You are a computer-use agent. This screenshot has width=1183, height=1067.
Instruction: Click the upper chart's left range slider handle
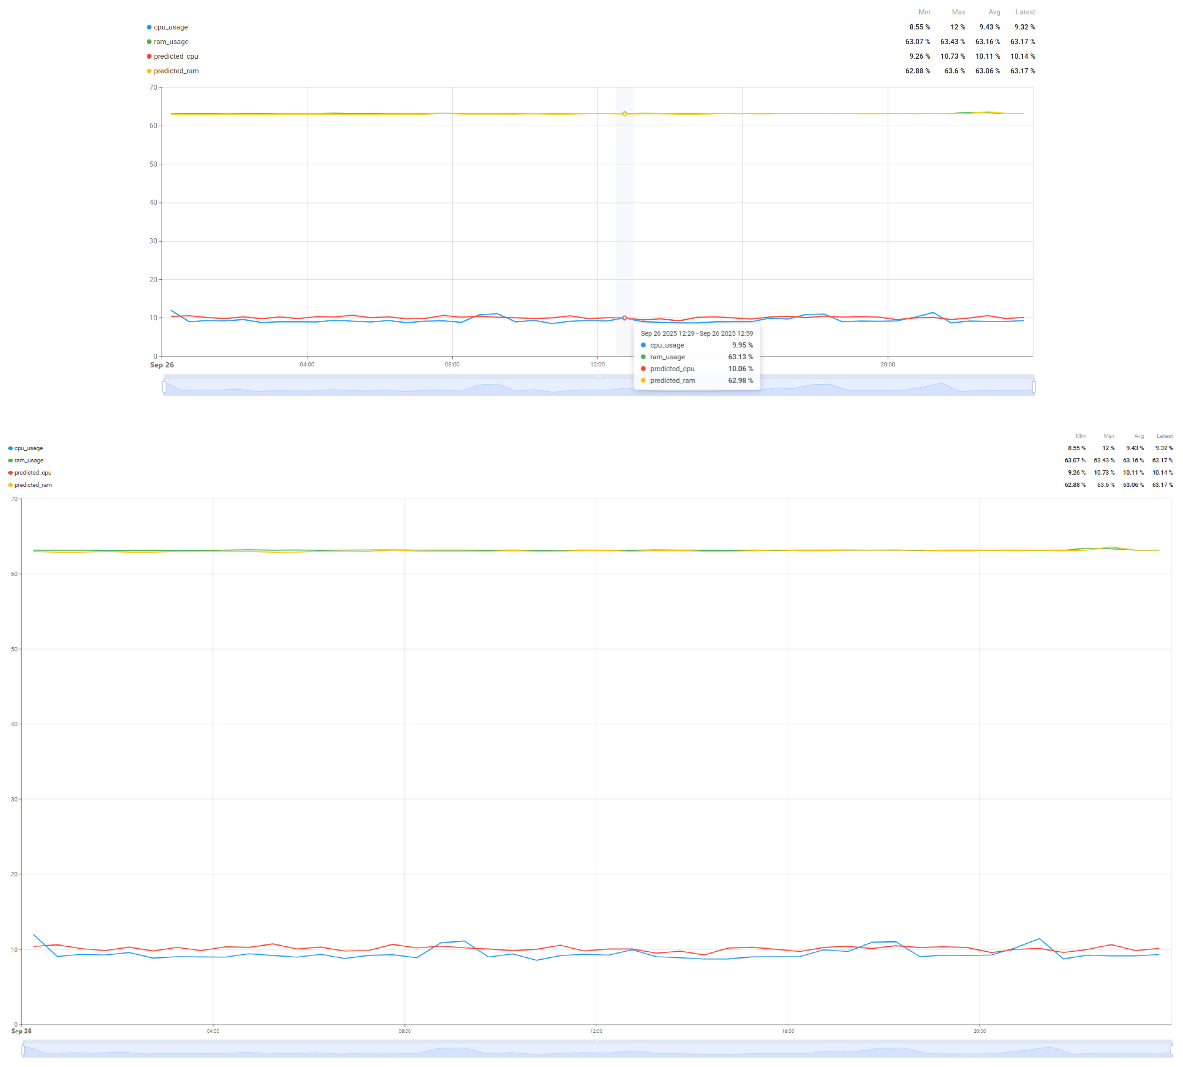pos(164,387)
